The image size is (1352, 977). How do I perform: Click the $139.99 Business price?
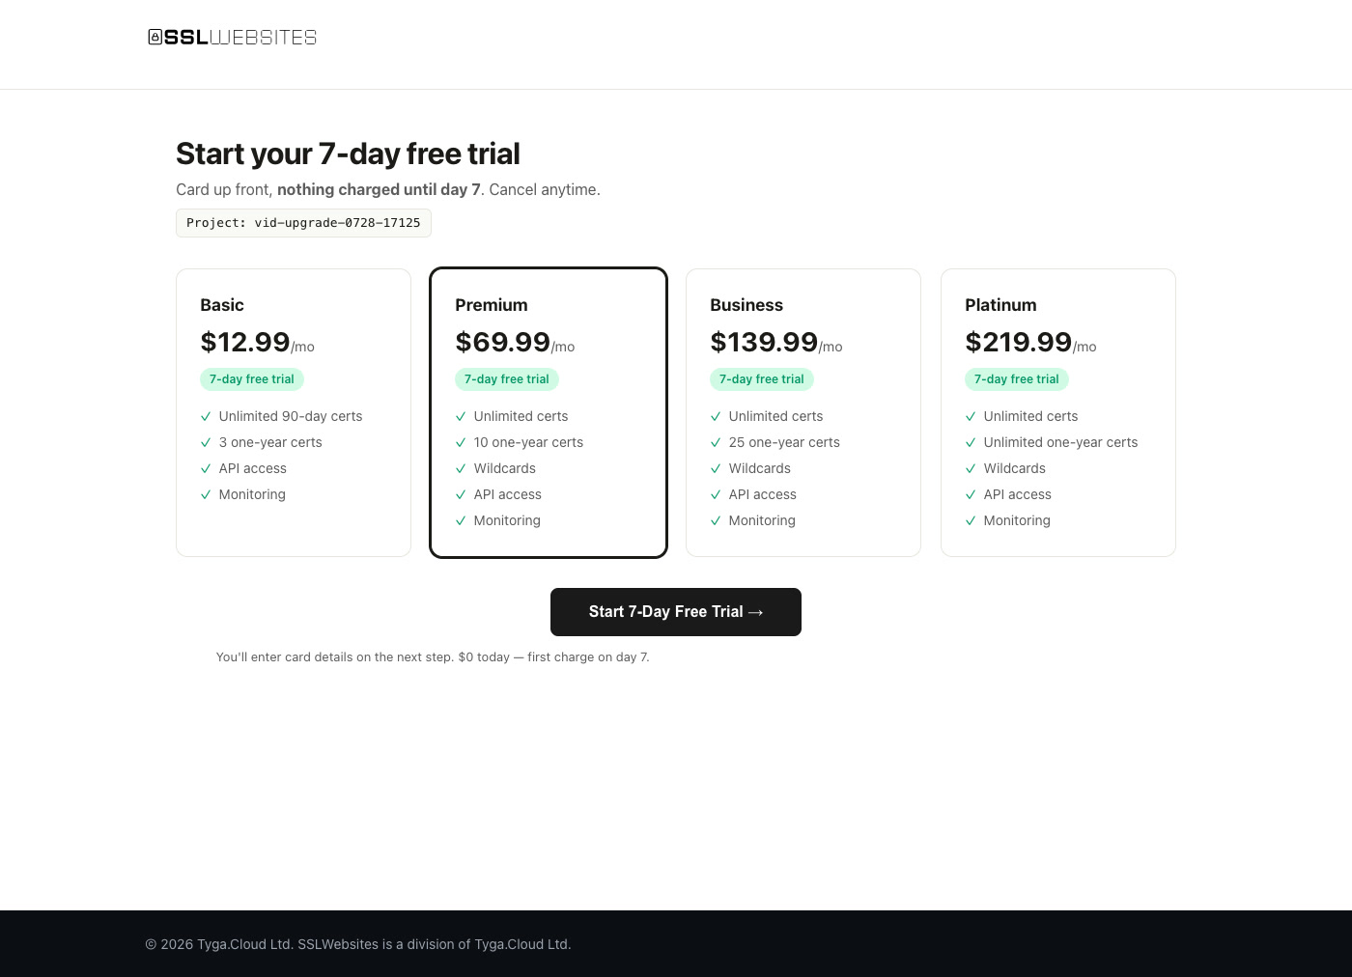[x=764, y=342]
